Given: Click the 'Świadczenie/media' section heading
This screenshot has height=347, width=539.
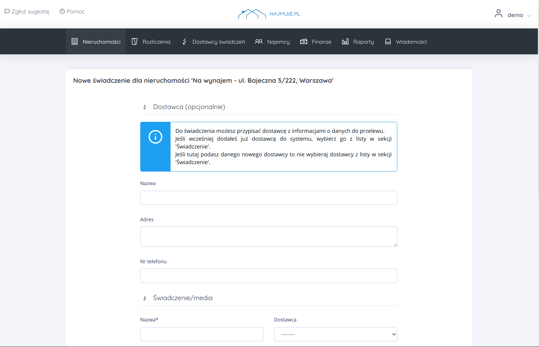Looking at the screenshot, I should (x=183, y=298).
